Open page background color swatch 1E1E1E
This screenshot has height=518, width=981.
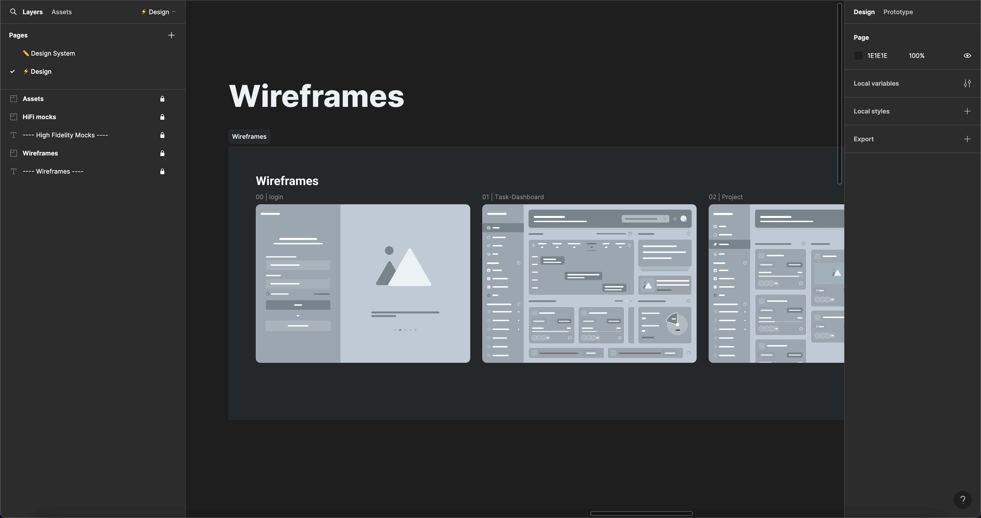858,56
